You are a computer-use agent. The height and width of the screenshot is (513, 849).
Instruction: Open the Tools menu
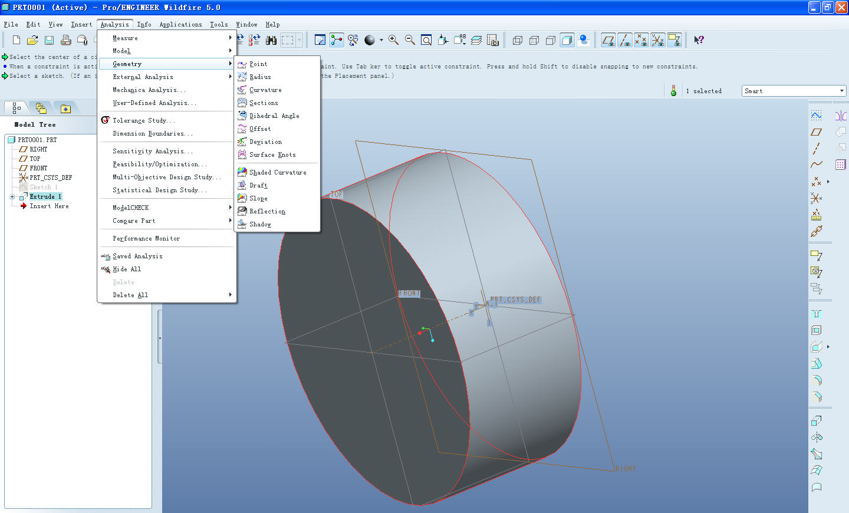pos(219,24)
